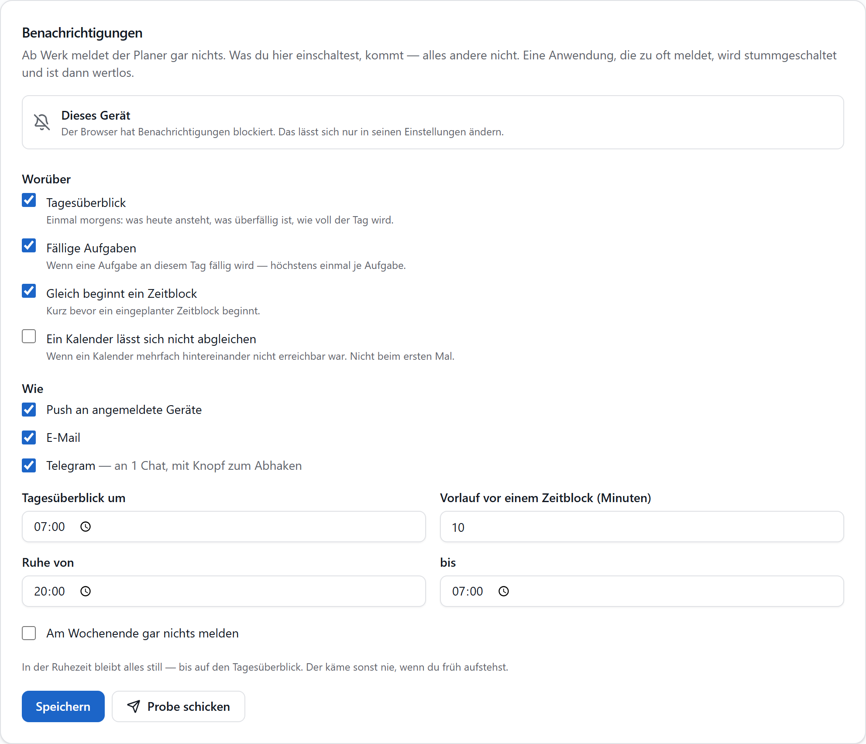866x744 pixels.
Task: Click the Speichern button
Action: 63,706
